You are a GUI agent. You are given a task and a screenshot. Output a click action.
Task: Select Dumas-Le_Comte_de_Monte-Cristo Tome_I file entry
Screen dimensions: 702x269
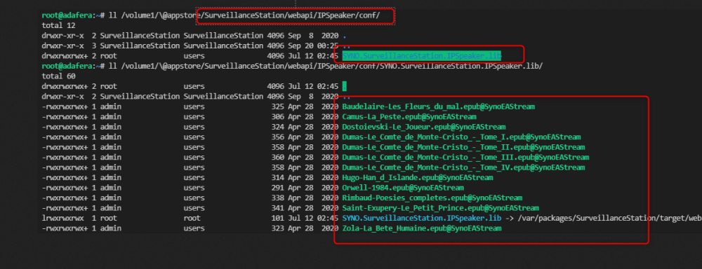point(461,137)
